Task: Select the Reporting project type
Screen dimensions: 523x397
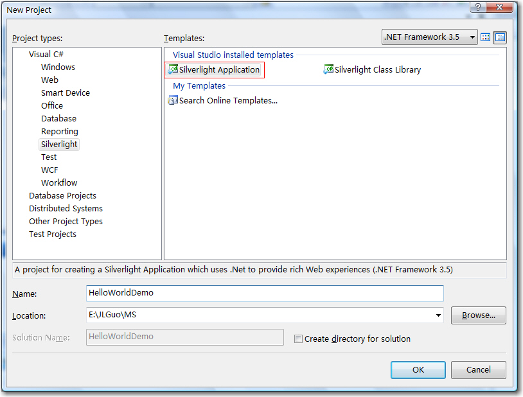Action: pos(60,132)
